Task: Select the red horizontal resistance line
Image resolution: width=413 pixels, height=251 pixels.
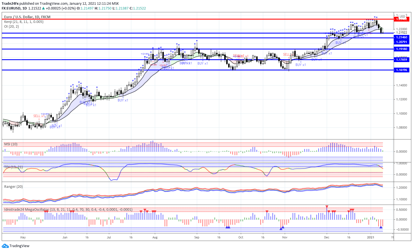Action: 197,19
